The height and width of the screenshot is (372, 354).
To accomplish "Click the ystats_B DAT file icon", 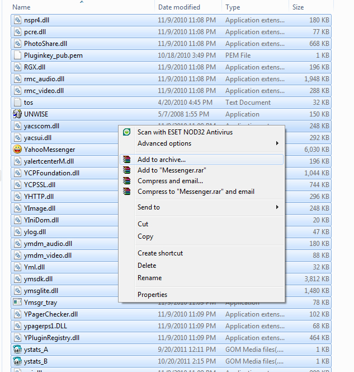I will 17,361.
